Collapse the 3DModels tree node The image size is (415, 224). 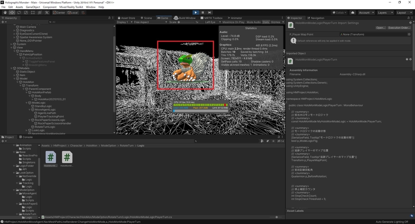pos(11,68)
